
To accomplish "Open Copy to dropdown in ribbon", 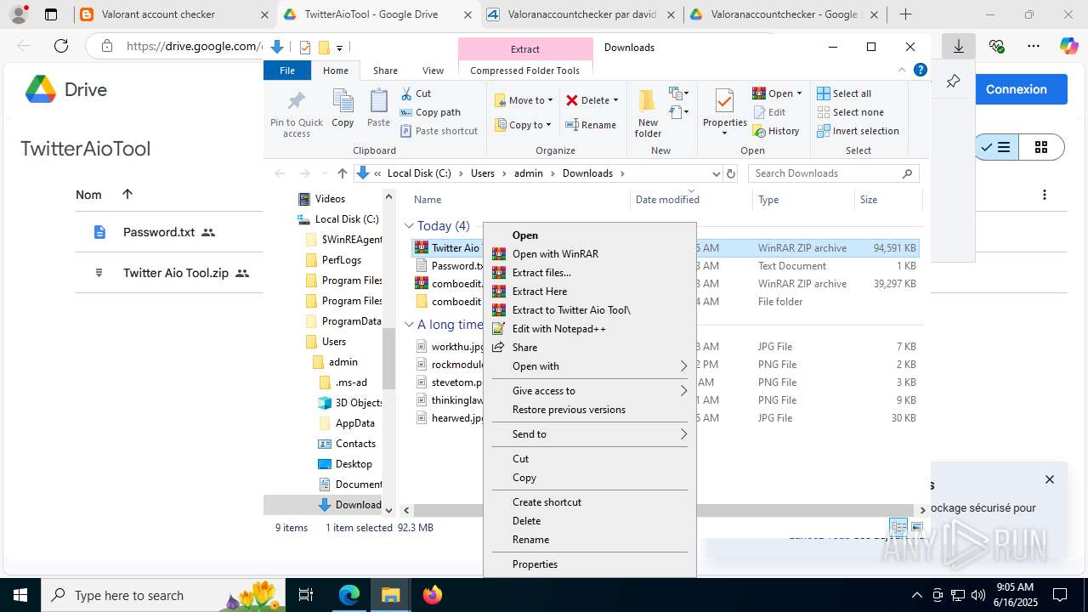I will [x=524, y=125].
